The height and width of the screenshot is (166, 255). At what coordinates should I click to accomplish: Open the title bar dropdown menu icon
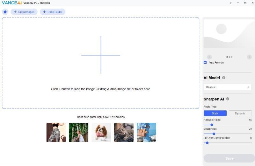tap(231, 3)
